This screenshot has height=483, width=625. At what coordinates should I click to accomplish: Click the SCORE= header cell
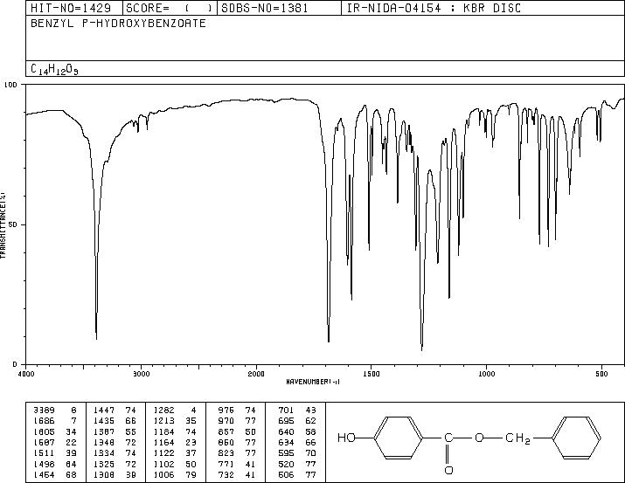(170, 8)
